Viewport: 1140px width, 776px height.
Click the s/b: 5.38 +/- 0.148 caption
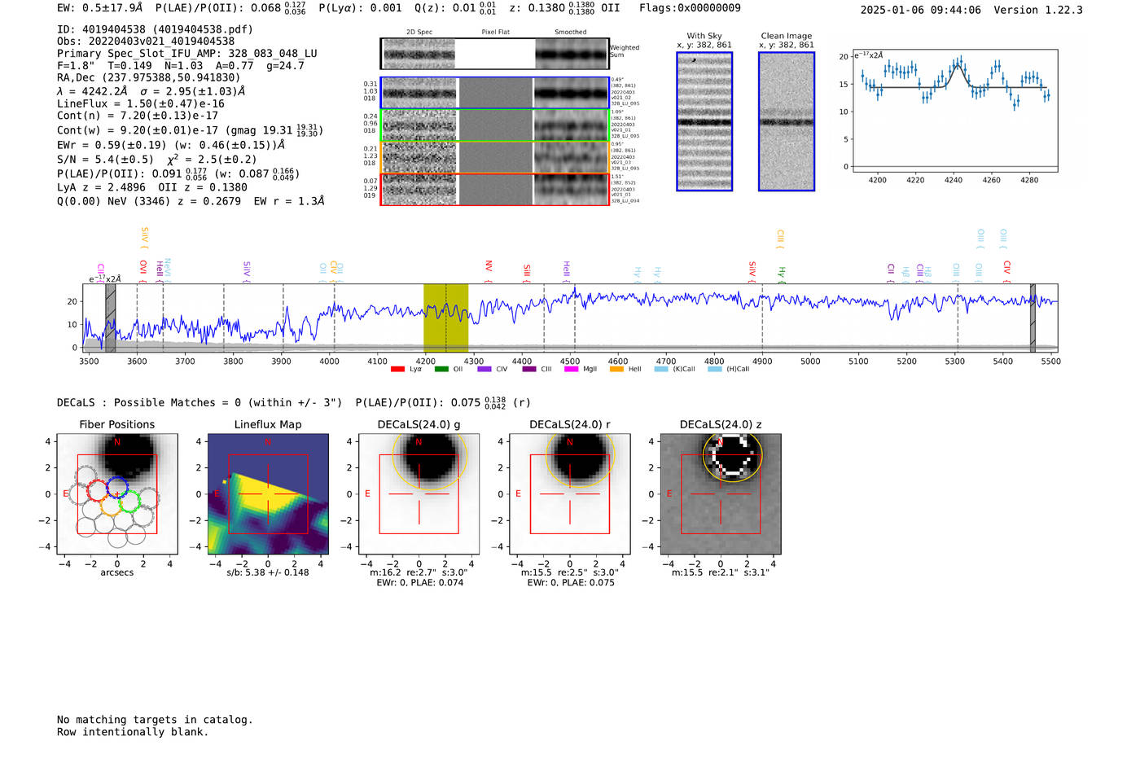268,572
